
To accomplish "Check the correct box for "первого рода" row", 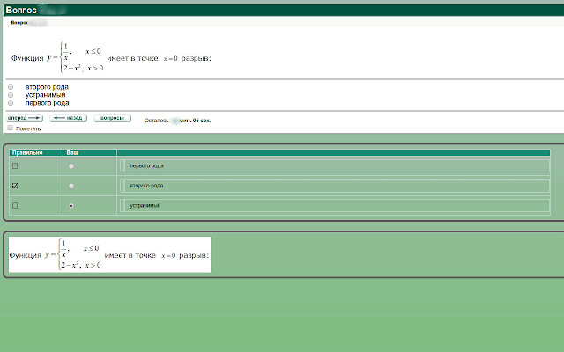I will 15,166.
